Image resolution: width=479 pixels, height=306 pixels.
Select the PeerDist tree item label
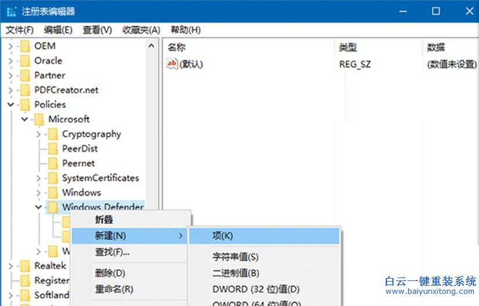point(80,149)
